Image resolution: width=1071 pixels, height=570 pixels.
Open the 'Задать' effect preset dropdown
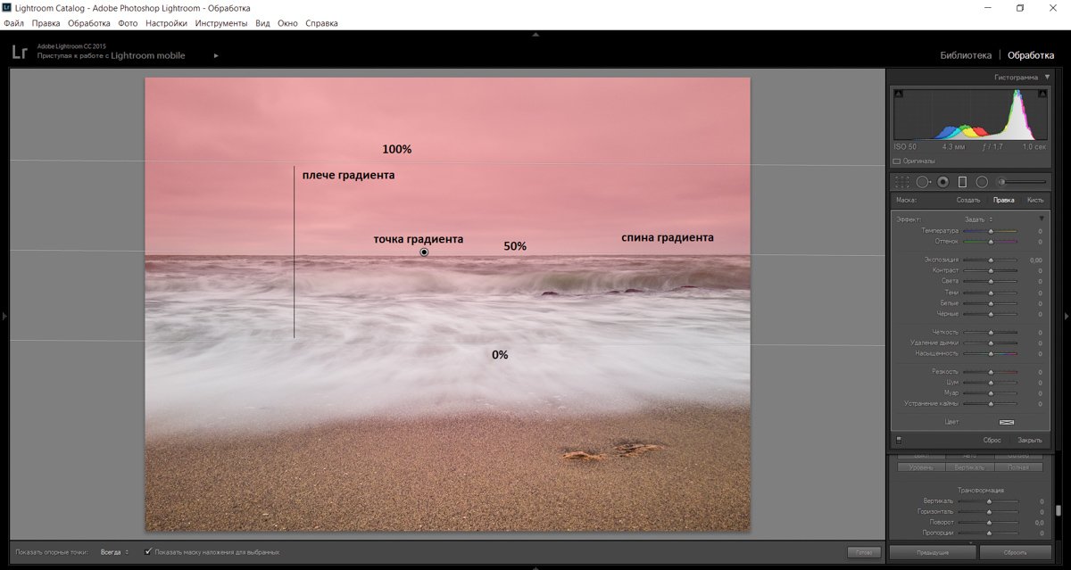[x=978, y=219]
